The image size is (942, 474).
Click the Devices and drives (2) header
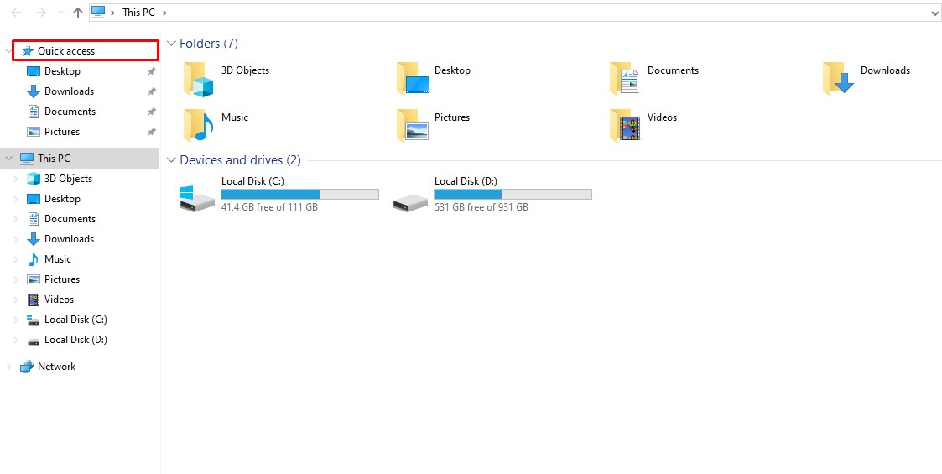coord(240,160)
